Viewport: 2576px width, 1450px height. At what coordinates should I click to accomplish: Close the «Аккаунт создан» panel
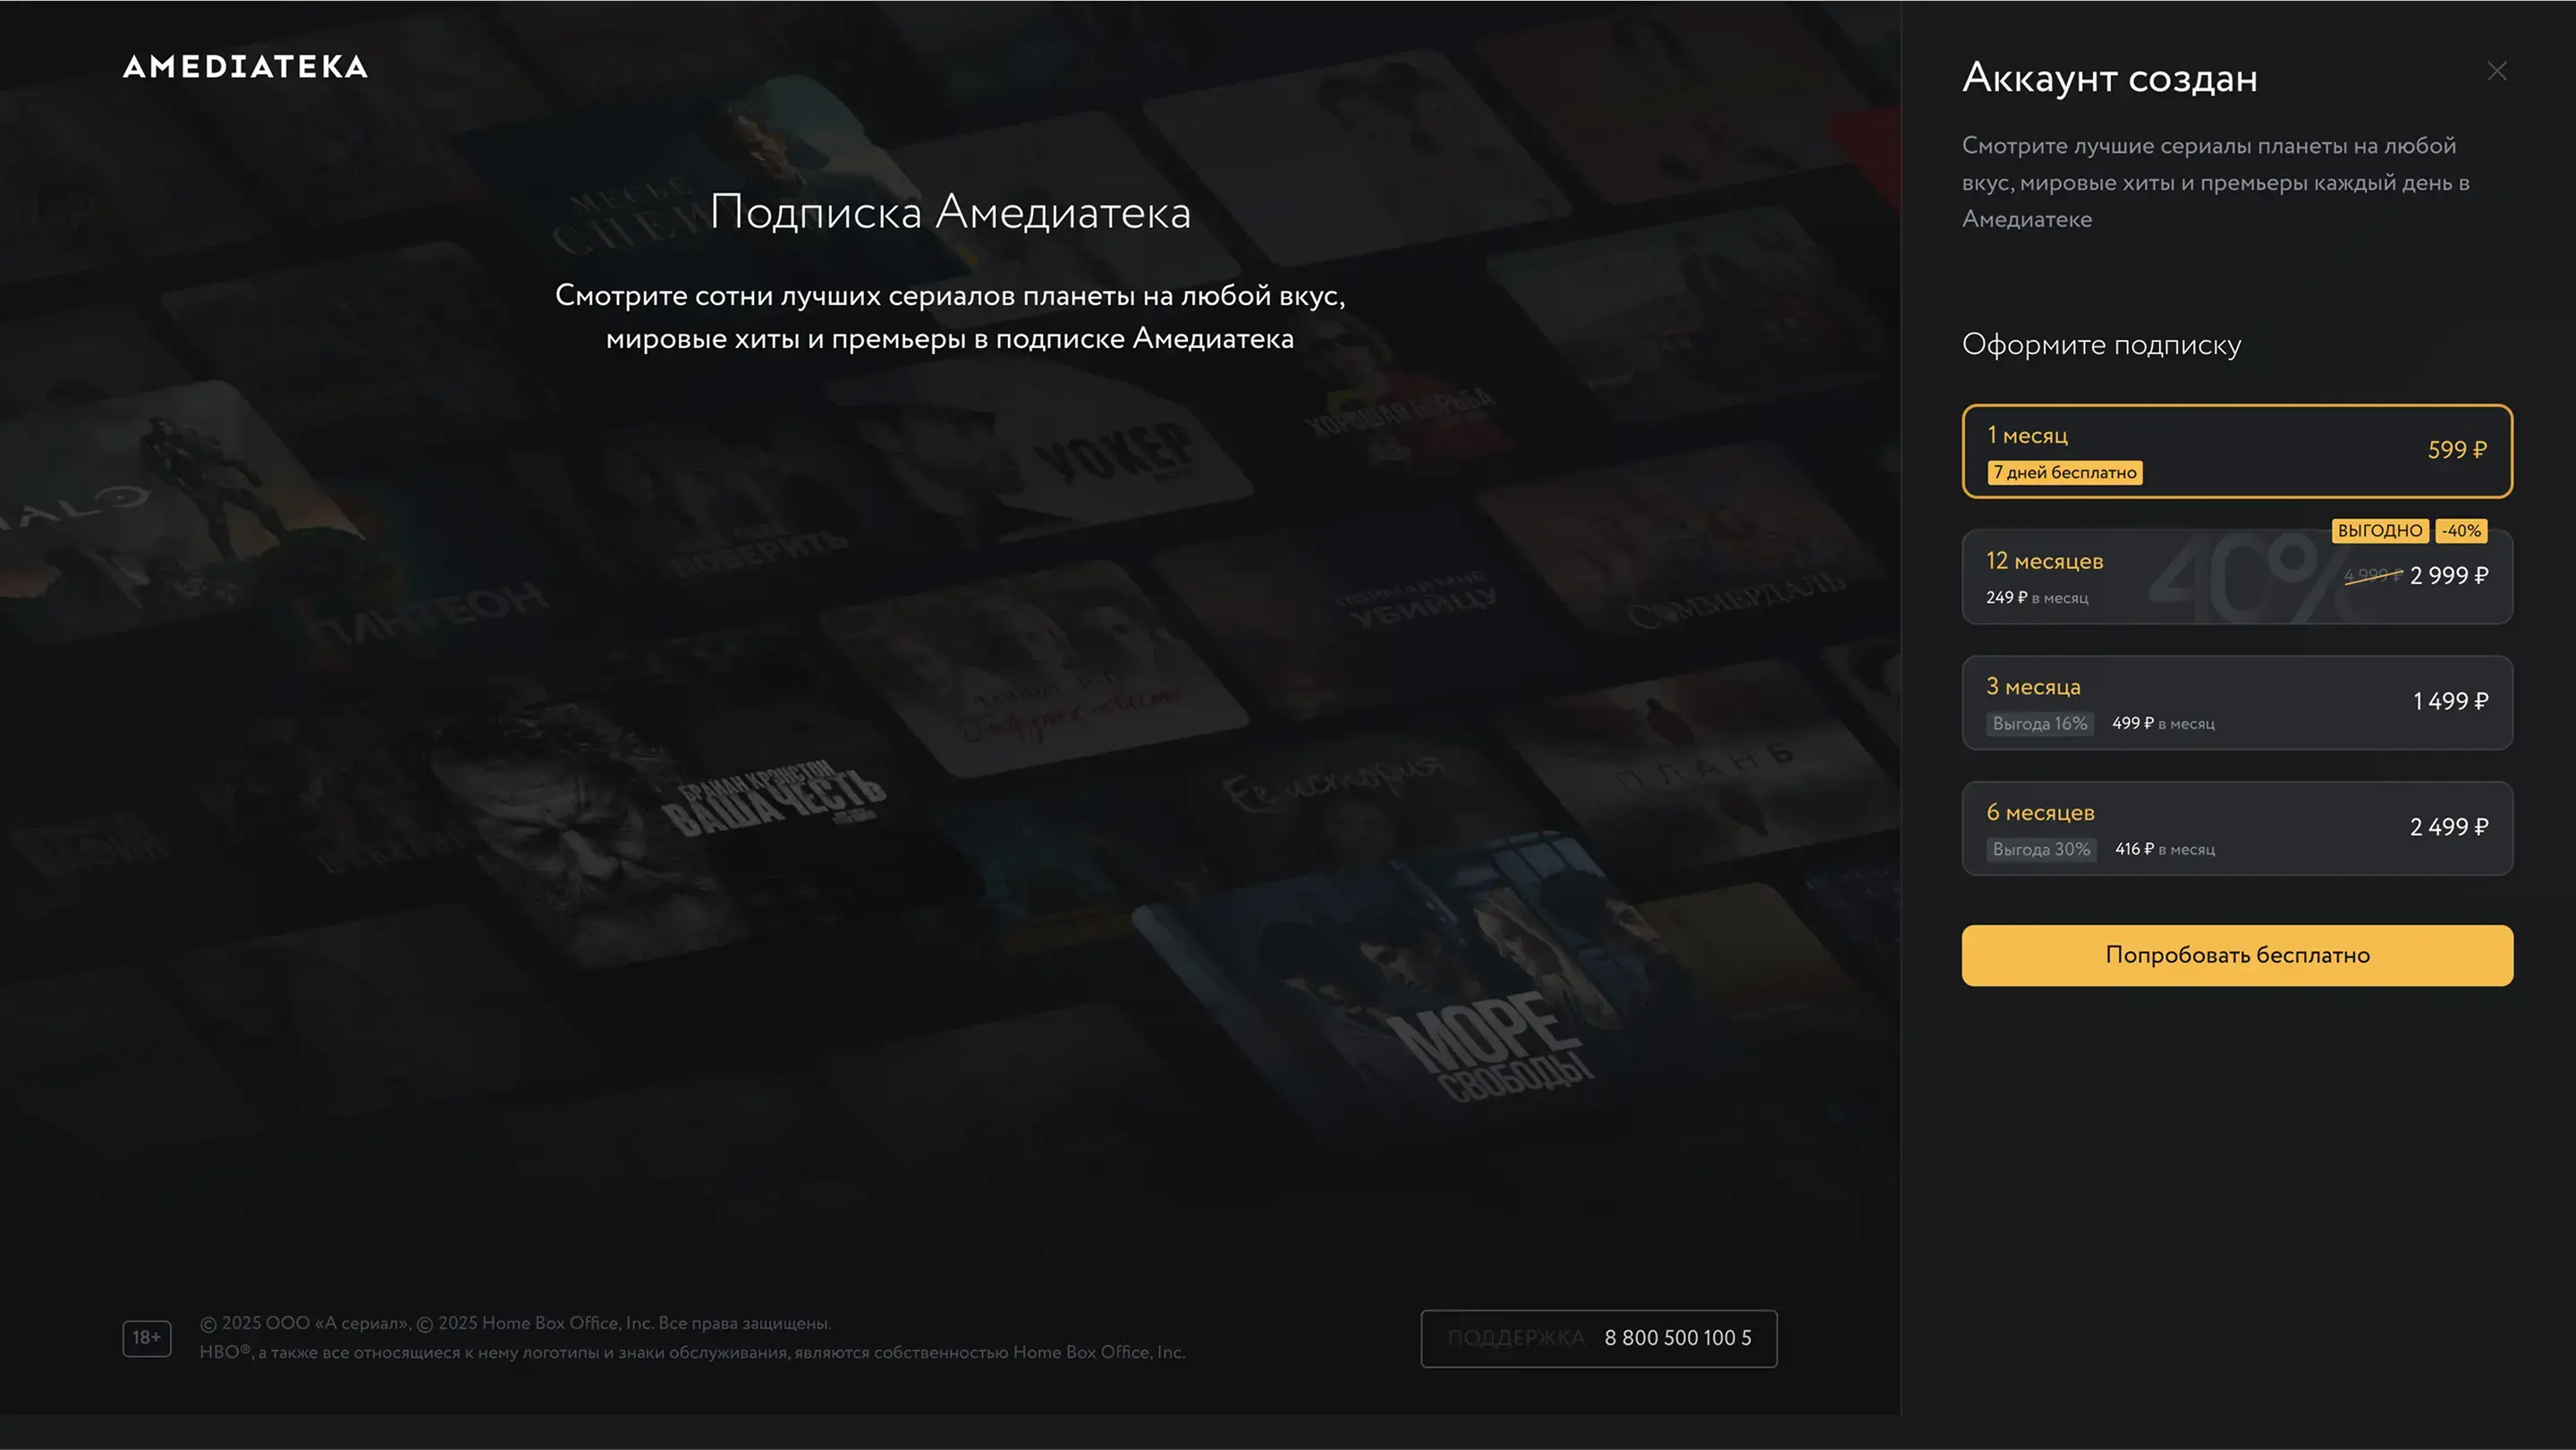pyautogui.click(x=2497, y=71)
